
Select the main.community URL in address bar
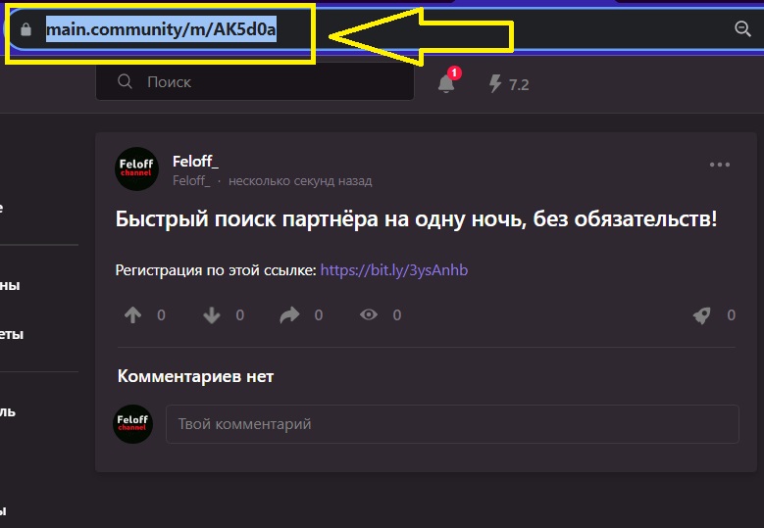(161, 29)
